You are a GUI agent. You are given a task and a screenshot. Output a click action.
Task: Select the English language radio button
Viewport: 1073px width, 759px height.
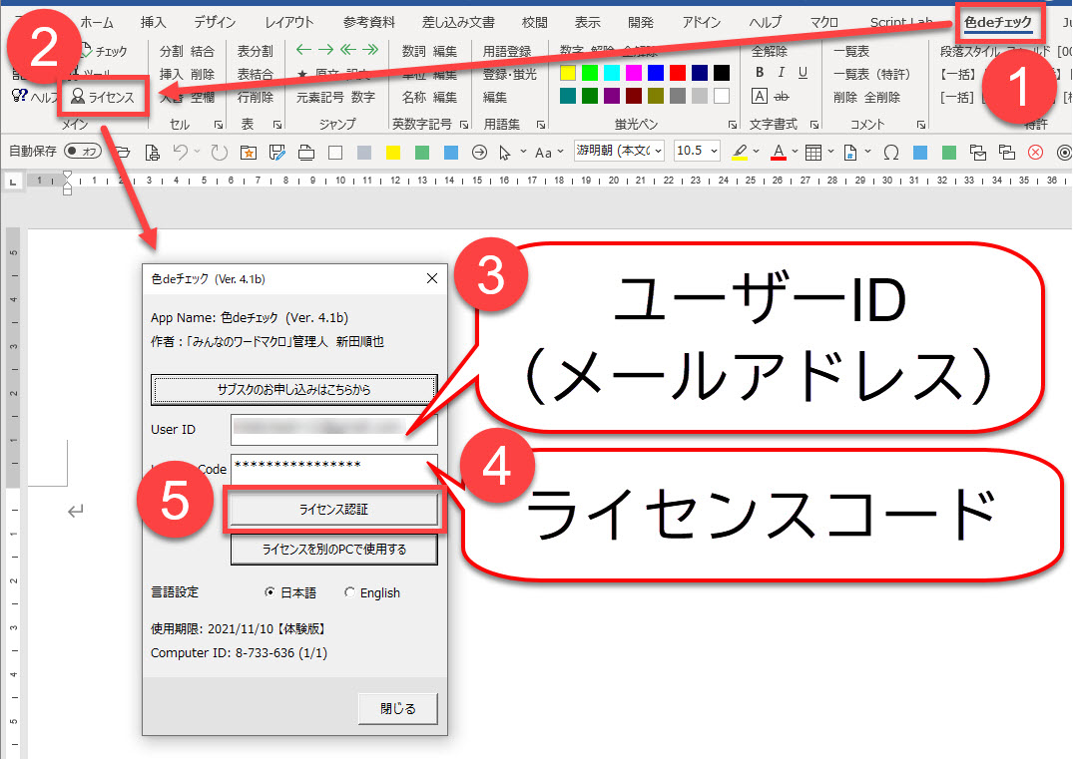click(x=349, y=592)
